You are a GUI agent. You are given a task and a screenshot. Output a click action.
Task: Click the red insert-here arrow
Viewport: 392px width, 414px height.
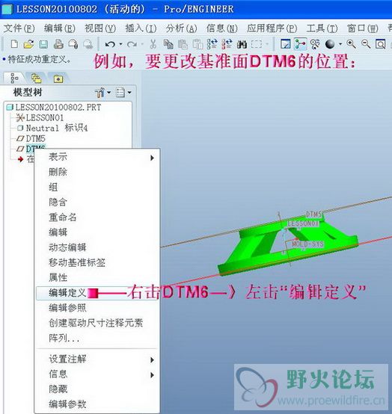(x=20, y=159)
